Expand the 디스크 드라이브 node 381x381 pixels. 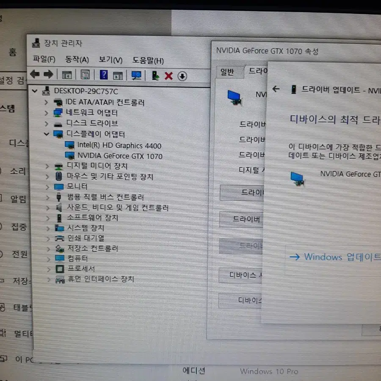(x=47, y=124)
